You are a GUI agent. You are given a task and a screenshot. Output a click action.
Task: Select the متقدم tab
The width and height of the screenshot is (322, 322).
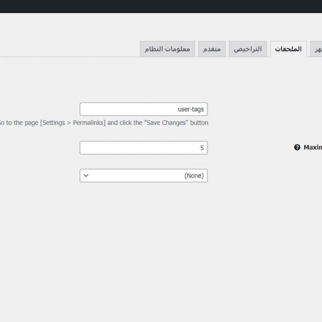click(212, 49)
